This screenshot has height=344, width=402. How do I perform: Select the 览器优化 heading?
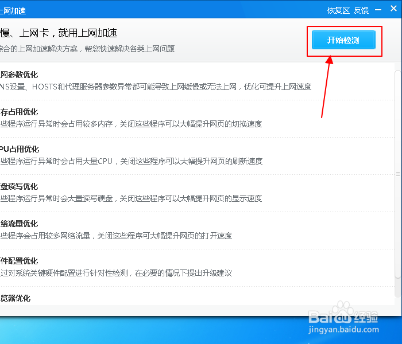point(15,298)
